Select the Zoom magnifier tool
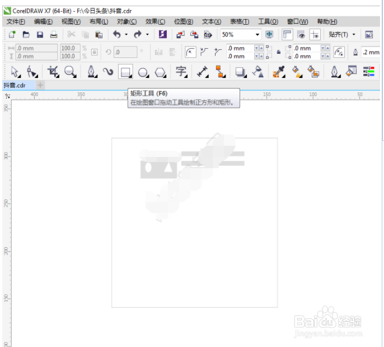Image resolution: width=384 pixels, height=347 pixels. click(x=71, y=72)
